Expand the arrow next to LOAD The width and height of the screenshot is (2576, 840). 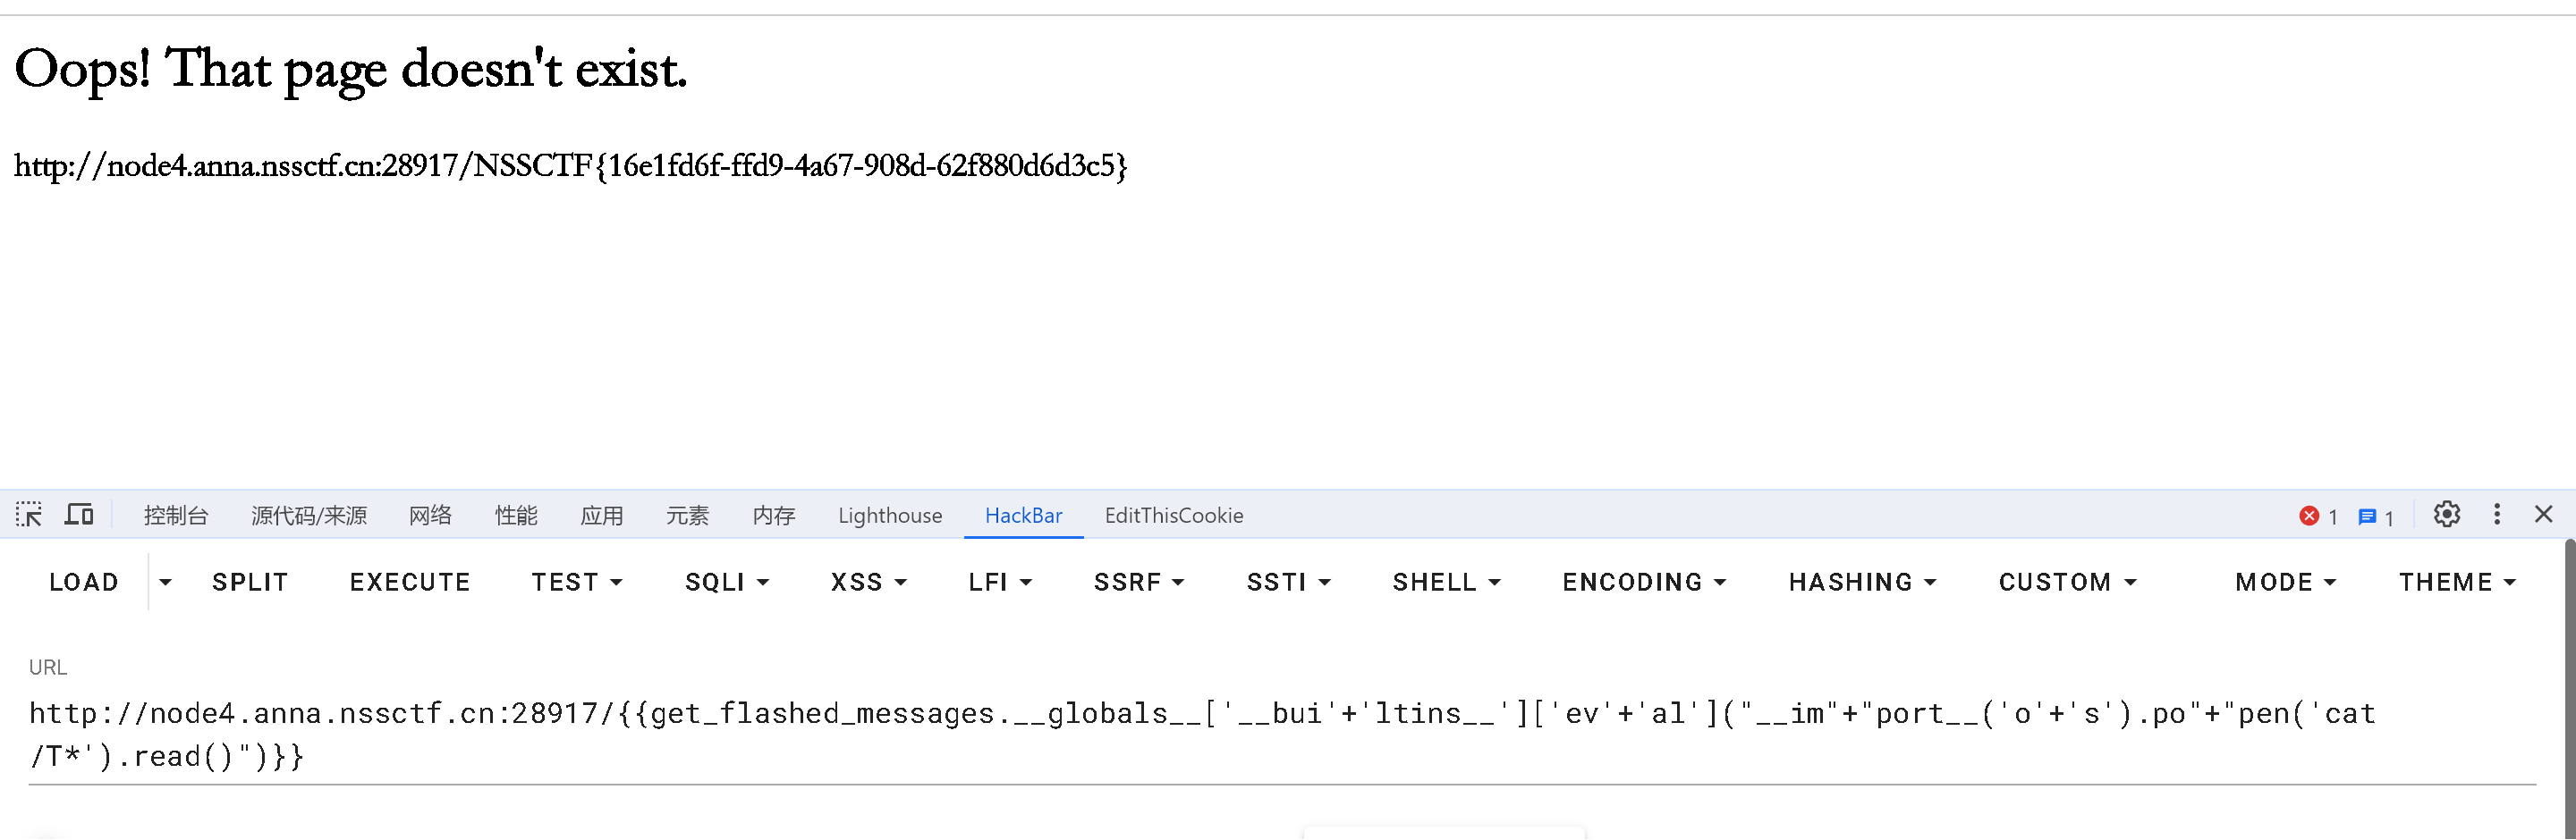[166, 583]
